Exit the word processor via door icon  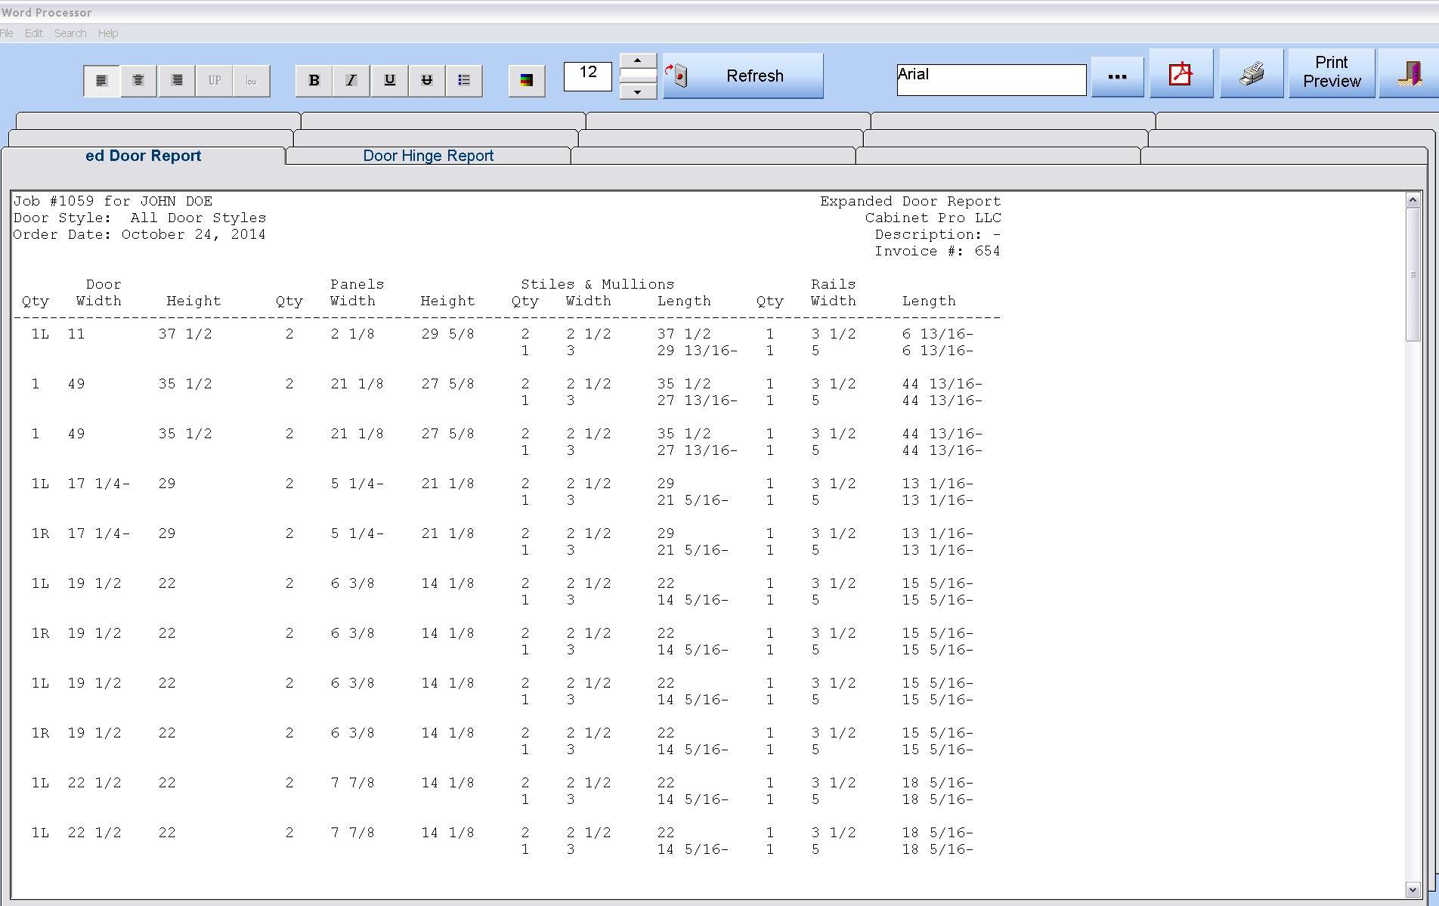coord(1409,73)
